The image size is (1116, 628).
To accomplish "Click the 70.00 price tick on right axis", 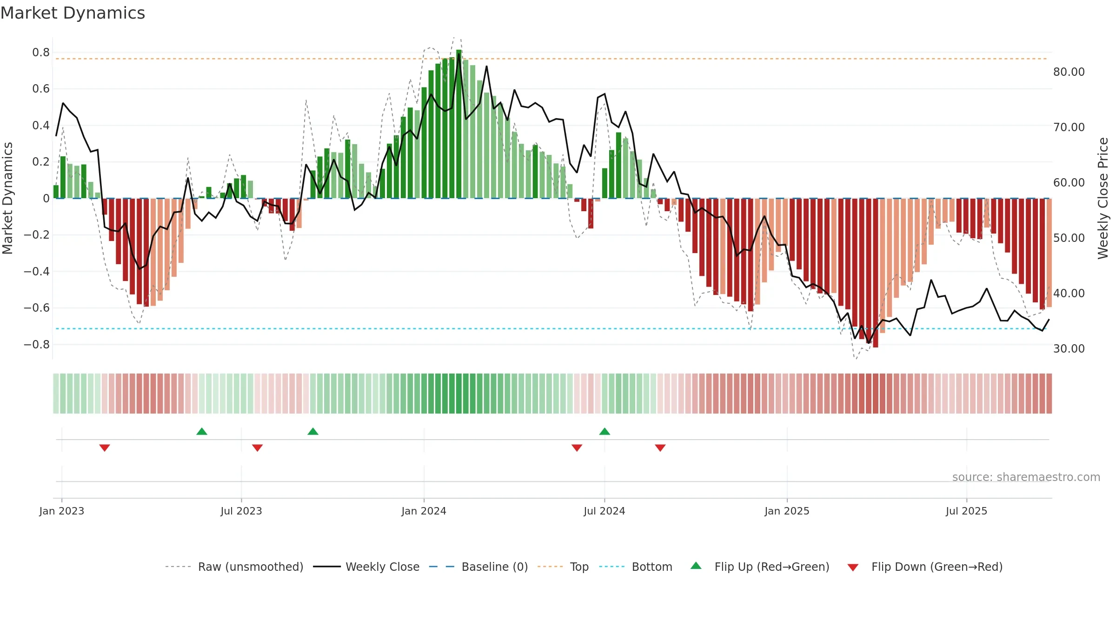I will tap(1069, 127).
